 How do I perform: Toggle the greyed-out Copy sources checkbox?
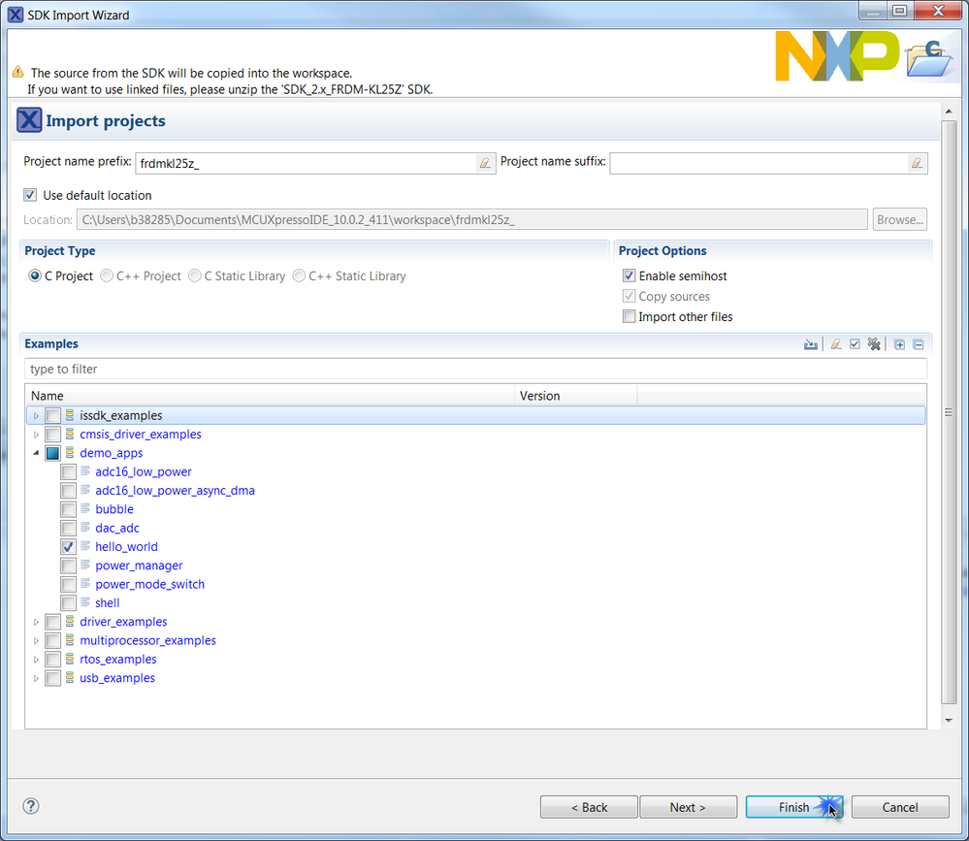[630, 296]
